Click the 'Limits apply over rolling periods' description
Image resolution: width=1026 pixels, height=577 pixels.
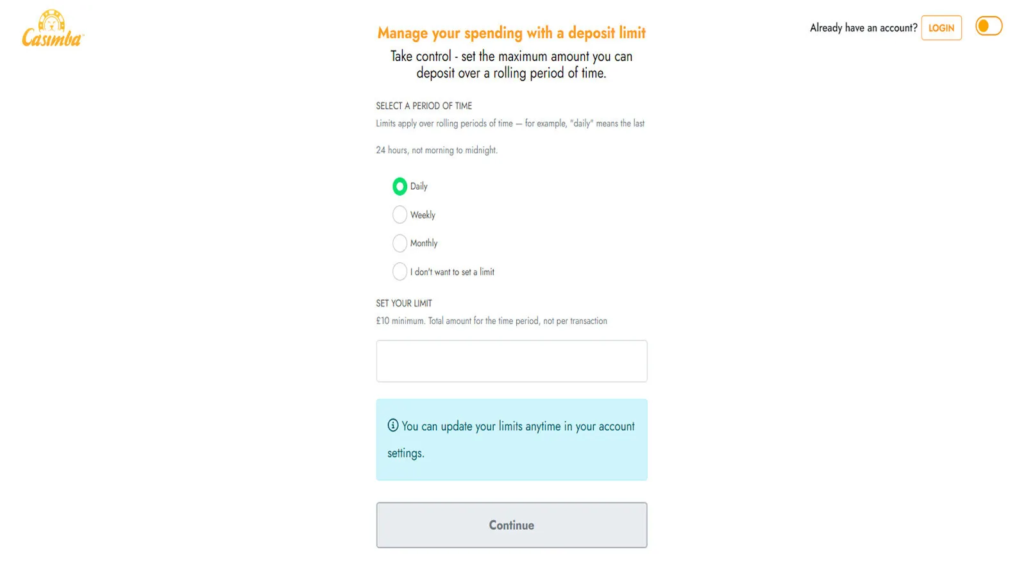point(510,124)
